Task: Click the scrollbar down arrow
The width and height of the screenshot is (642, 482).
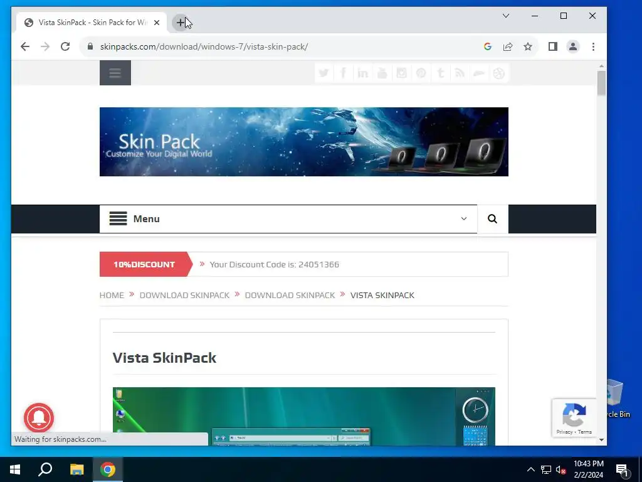Action: 601,440
